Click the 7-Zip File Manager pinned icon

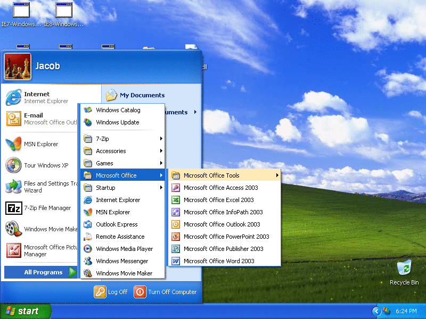point(14,208)
